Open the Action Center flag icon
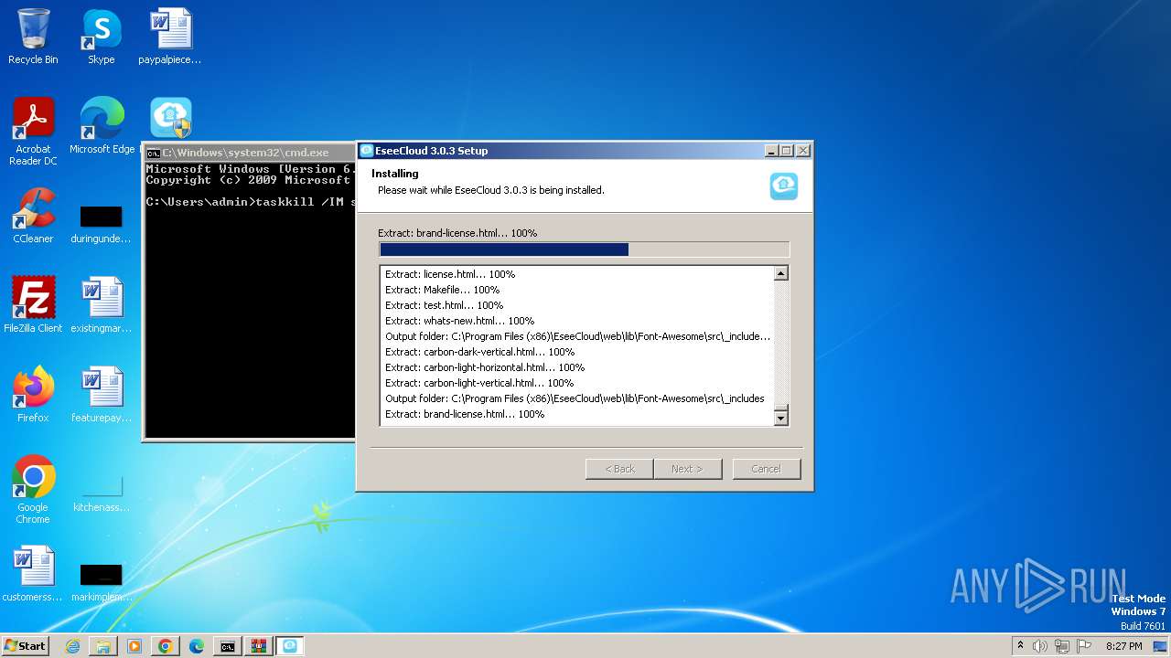The width and height of the screenshot is (1171, 658). point(1084,646)
